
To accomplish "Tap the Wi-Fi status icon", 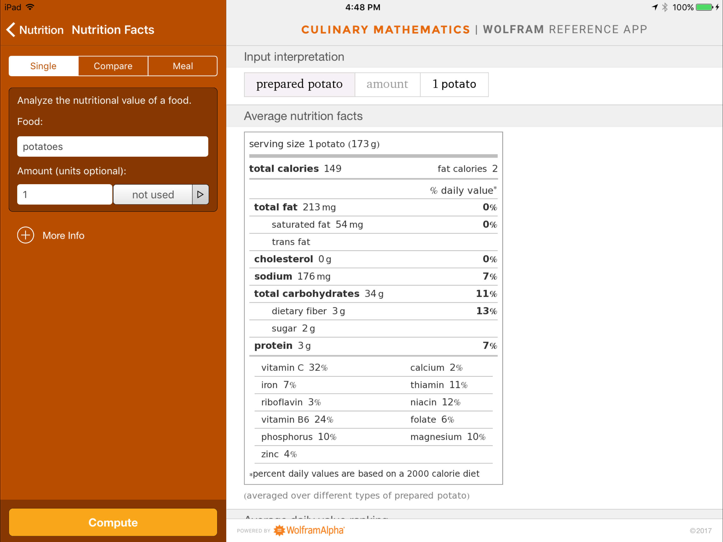I will (x=30, y=7).
